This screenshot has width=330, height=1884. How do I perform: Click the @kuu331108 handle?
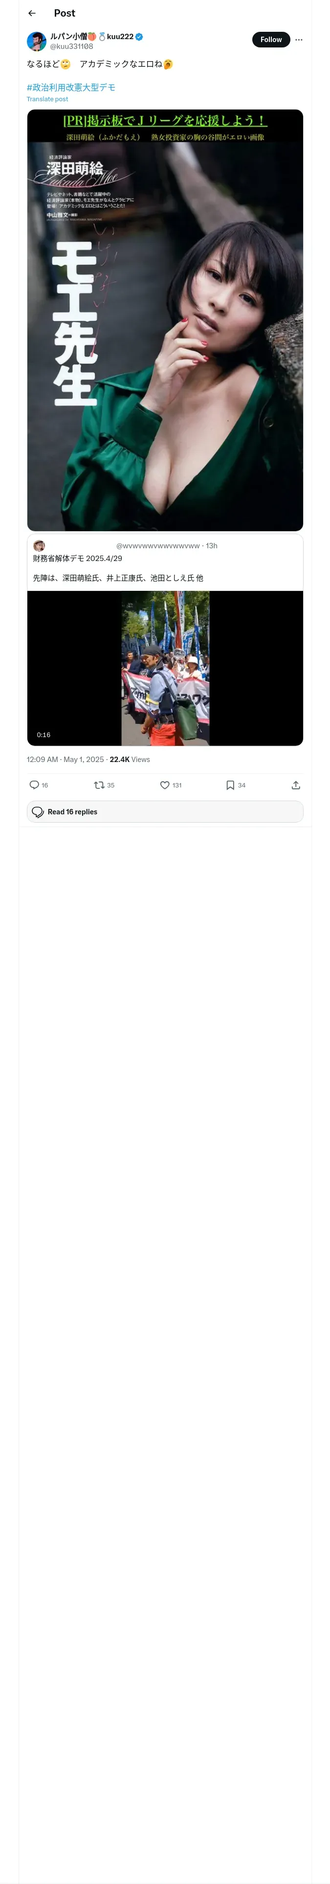coord(71,46)
